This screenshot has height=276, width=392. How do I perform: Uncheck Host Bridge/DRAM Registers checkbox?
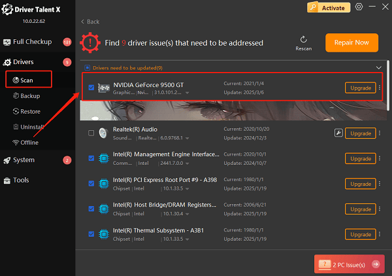[x=91, y=209]
